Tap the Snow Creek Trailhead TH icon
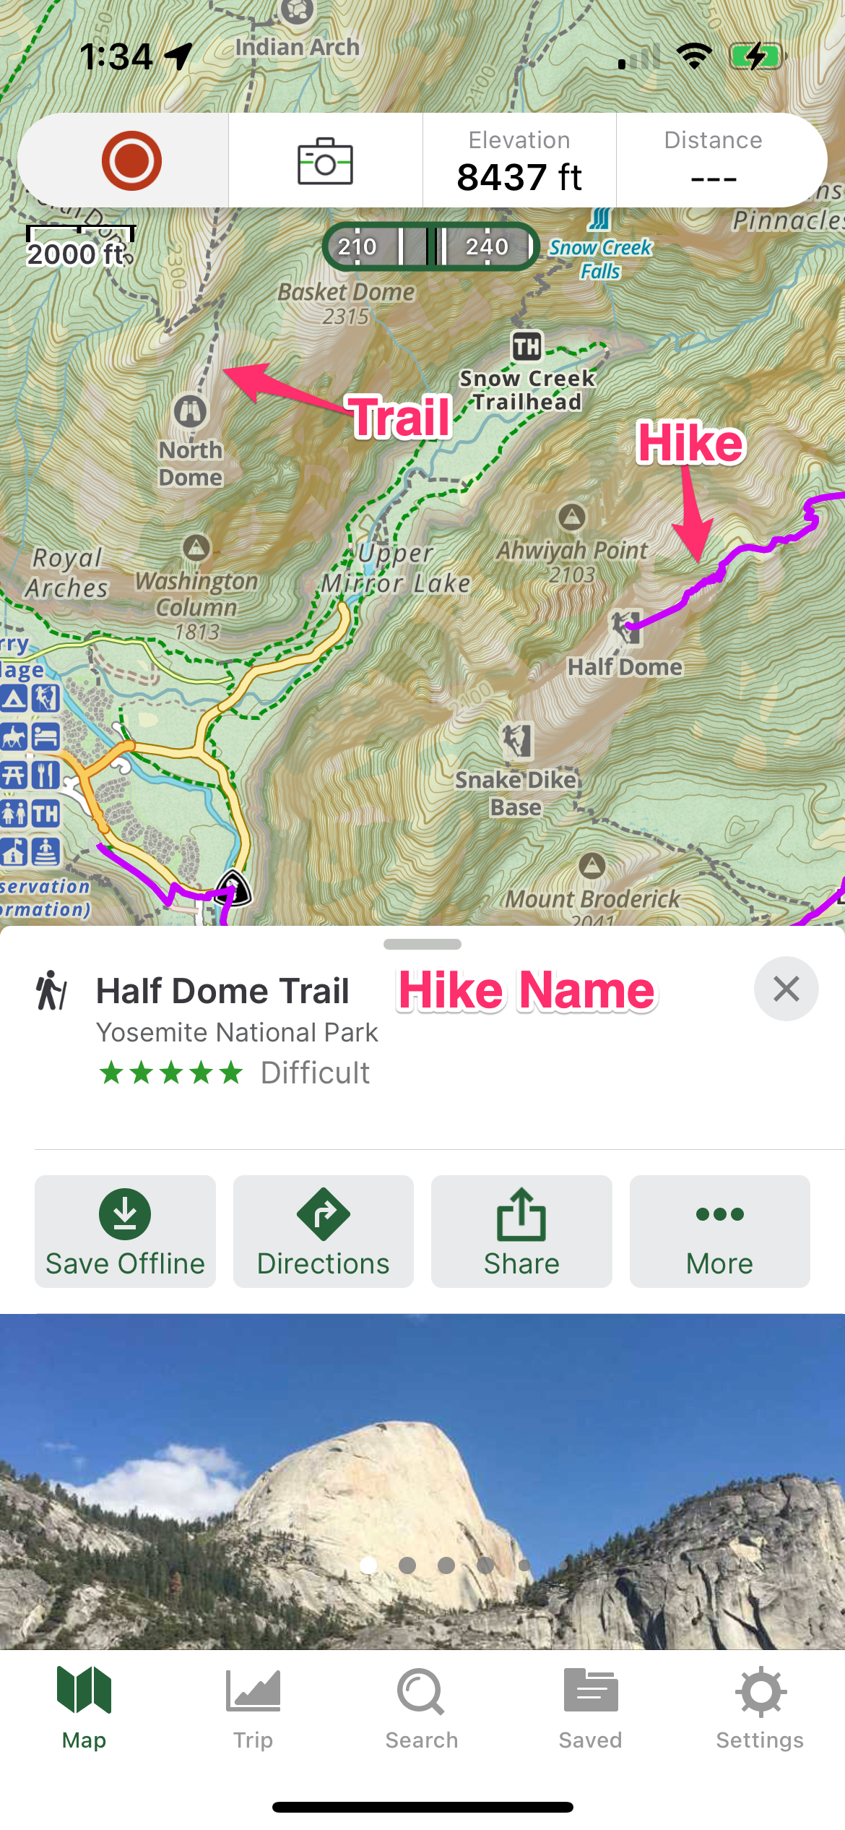 (x=527, y=346)
